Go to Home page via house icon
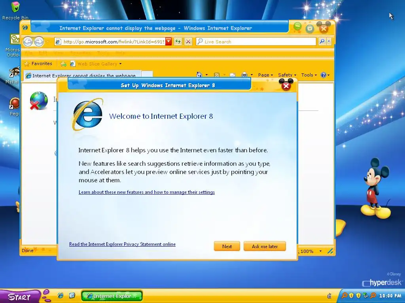Viewport: 405px width, 303px height. coord(199,75)
